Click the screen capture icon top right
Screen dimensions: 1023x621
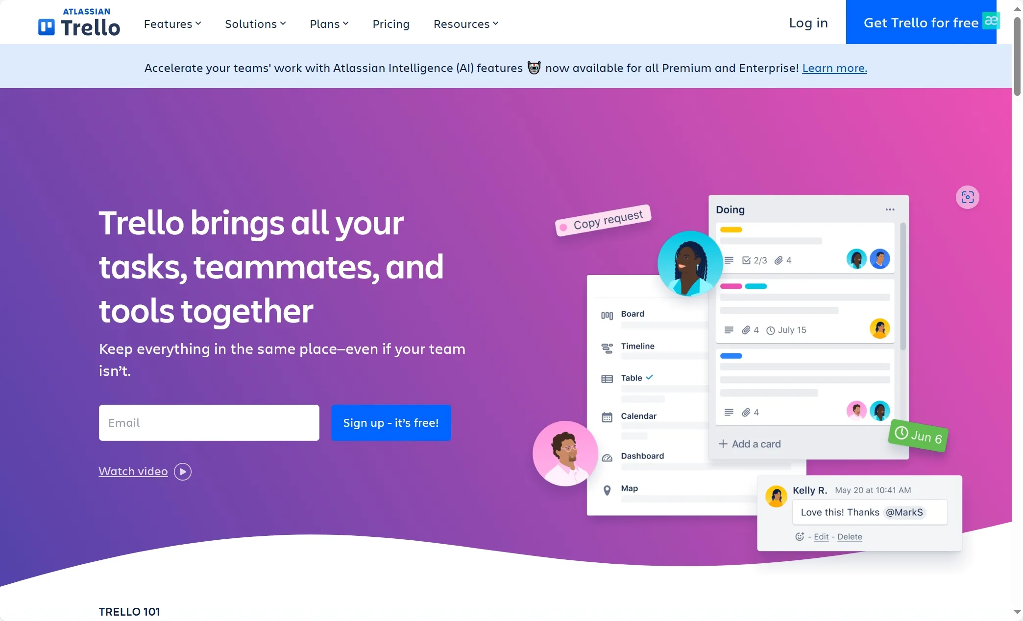point(968,197)
